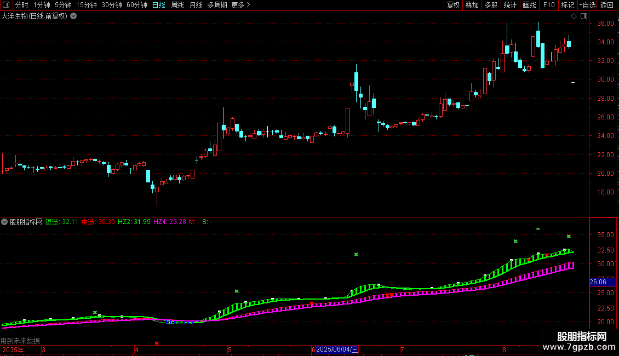Click the 股朋指标网 indicator name

coord(26,222)
